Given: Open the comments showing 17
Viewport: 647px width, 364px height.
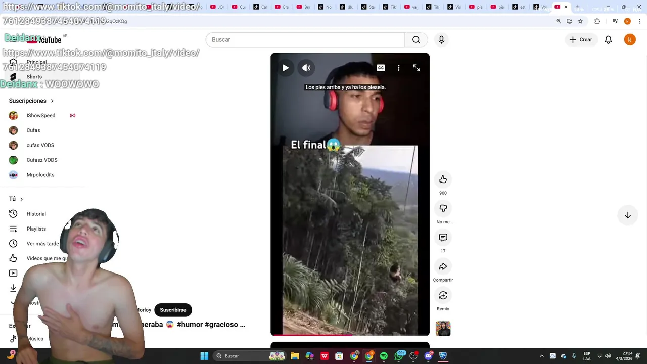Looking at the screenshot, I should click(443, 238).
